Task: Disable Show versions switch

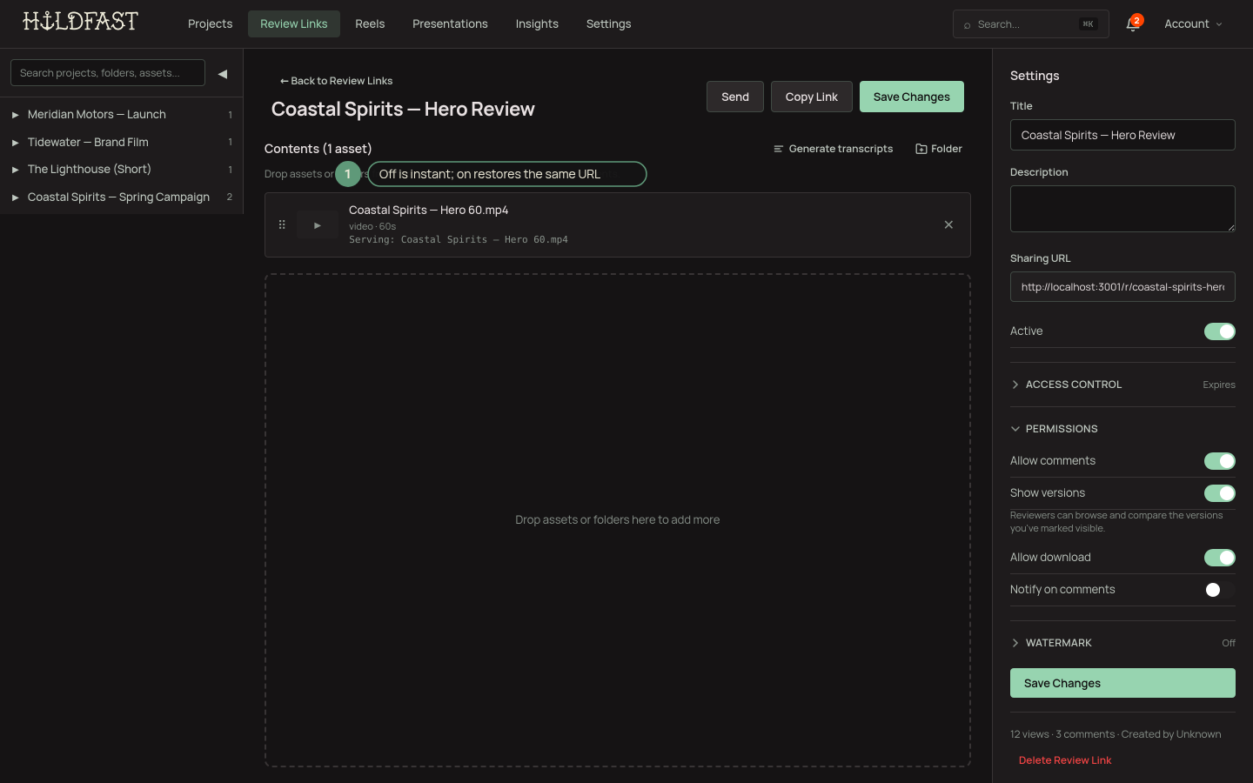Action: tap(1219, 493)
